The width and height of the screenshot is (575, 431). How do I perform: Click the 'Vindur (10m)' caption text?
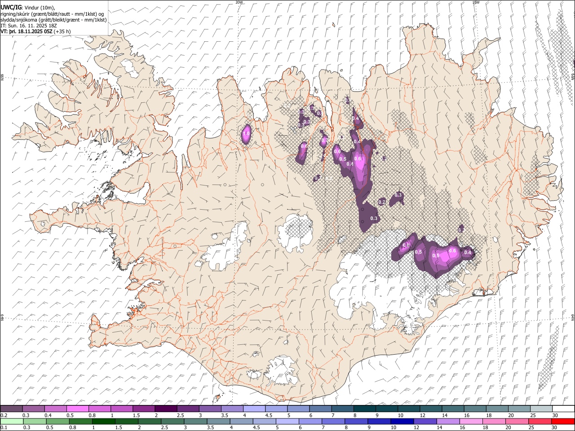39,8
